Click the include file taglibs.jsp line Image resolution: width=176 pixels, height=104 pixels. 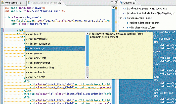35,11
